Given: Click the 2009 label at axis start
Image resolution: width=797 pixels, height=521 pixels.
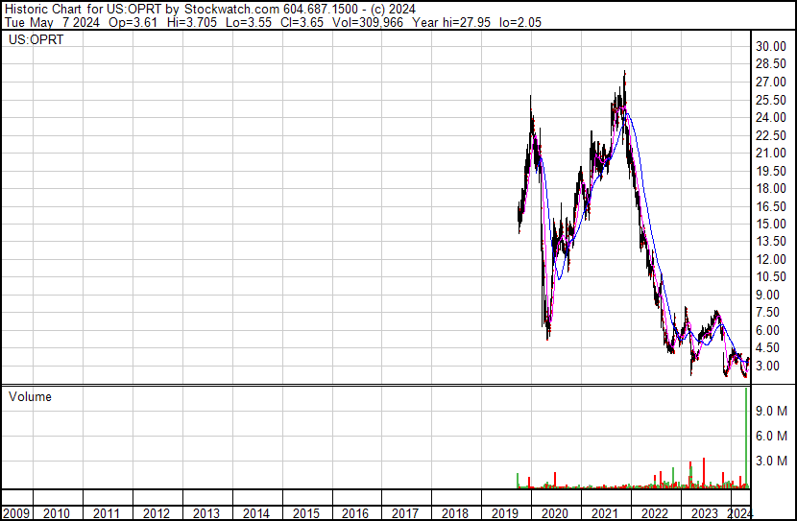Looking at the screenshot, I should pyautogui.click(x=16, y=513).
